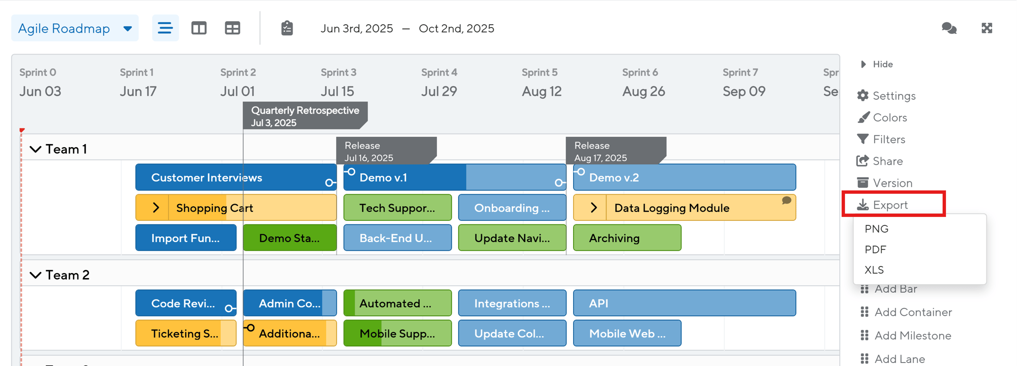
Task: Switch to the table view icon
Action: 232,28
